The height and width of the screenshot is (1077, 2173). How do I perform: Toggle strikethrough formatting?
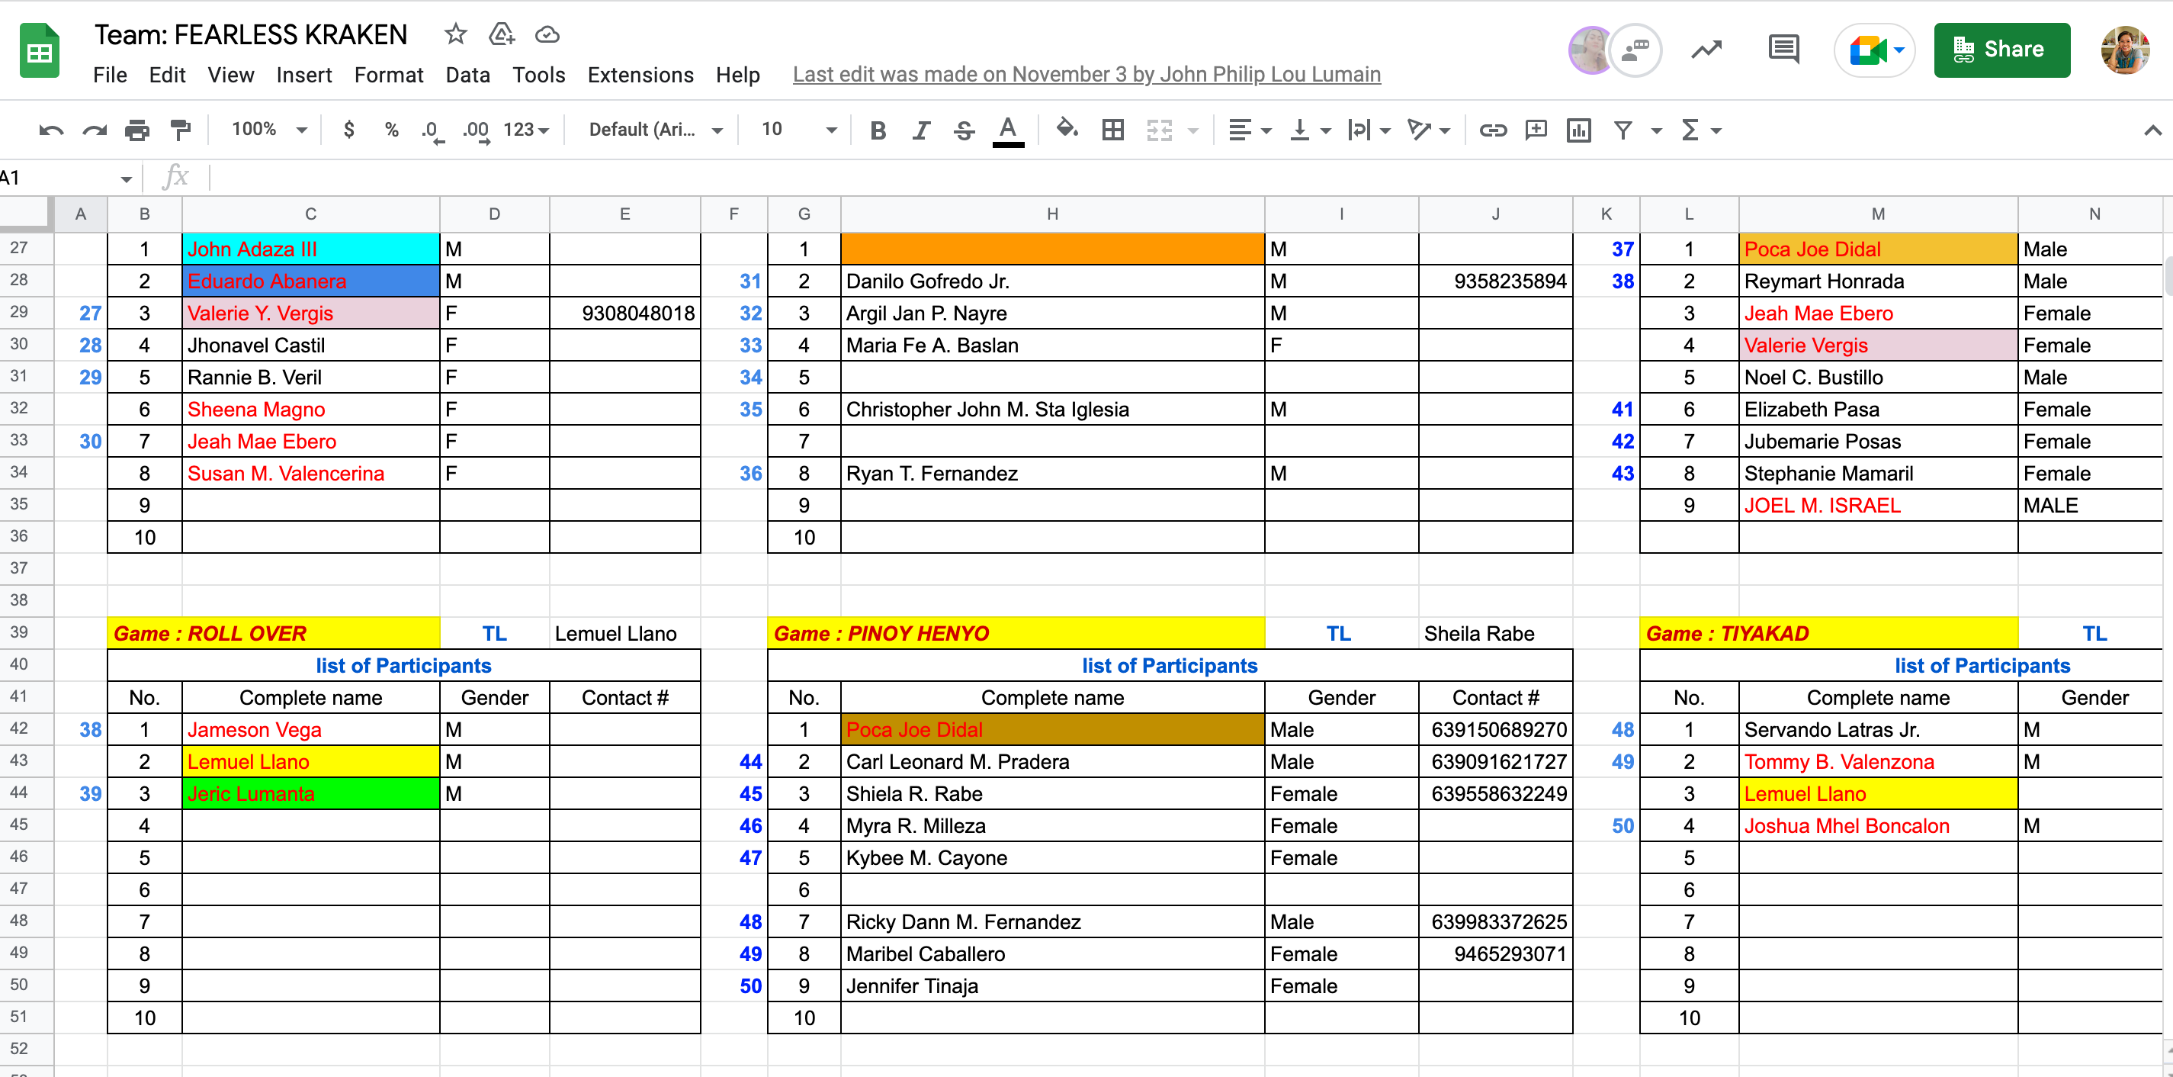click(x=965, y=130)
